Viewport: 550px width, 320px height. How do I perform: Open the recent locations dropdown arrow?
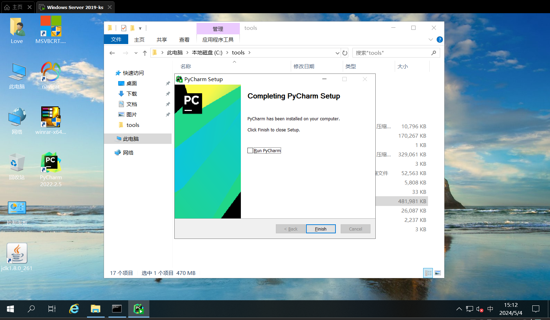click(136, 53)
